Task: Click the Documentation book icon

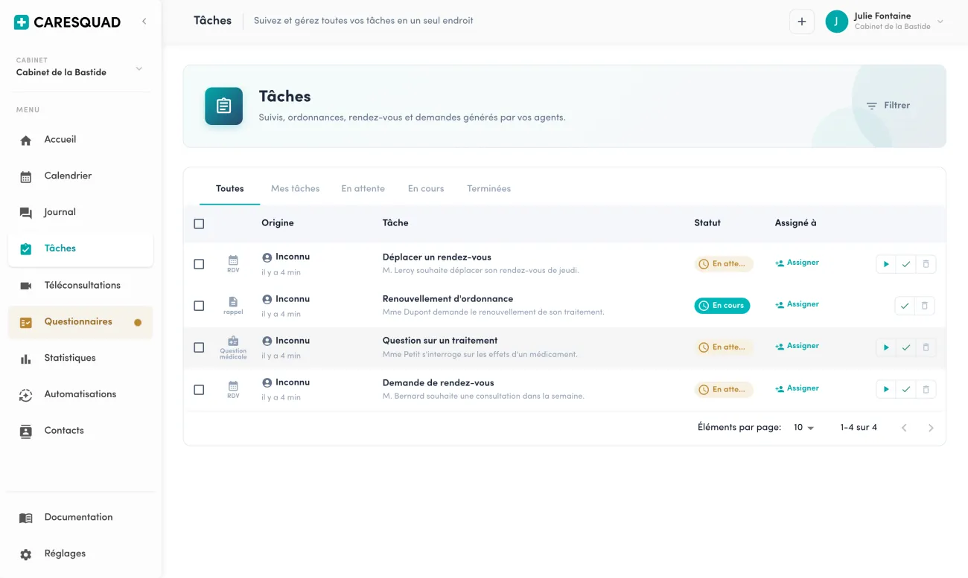Action: point(26,518)
